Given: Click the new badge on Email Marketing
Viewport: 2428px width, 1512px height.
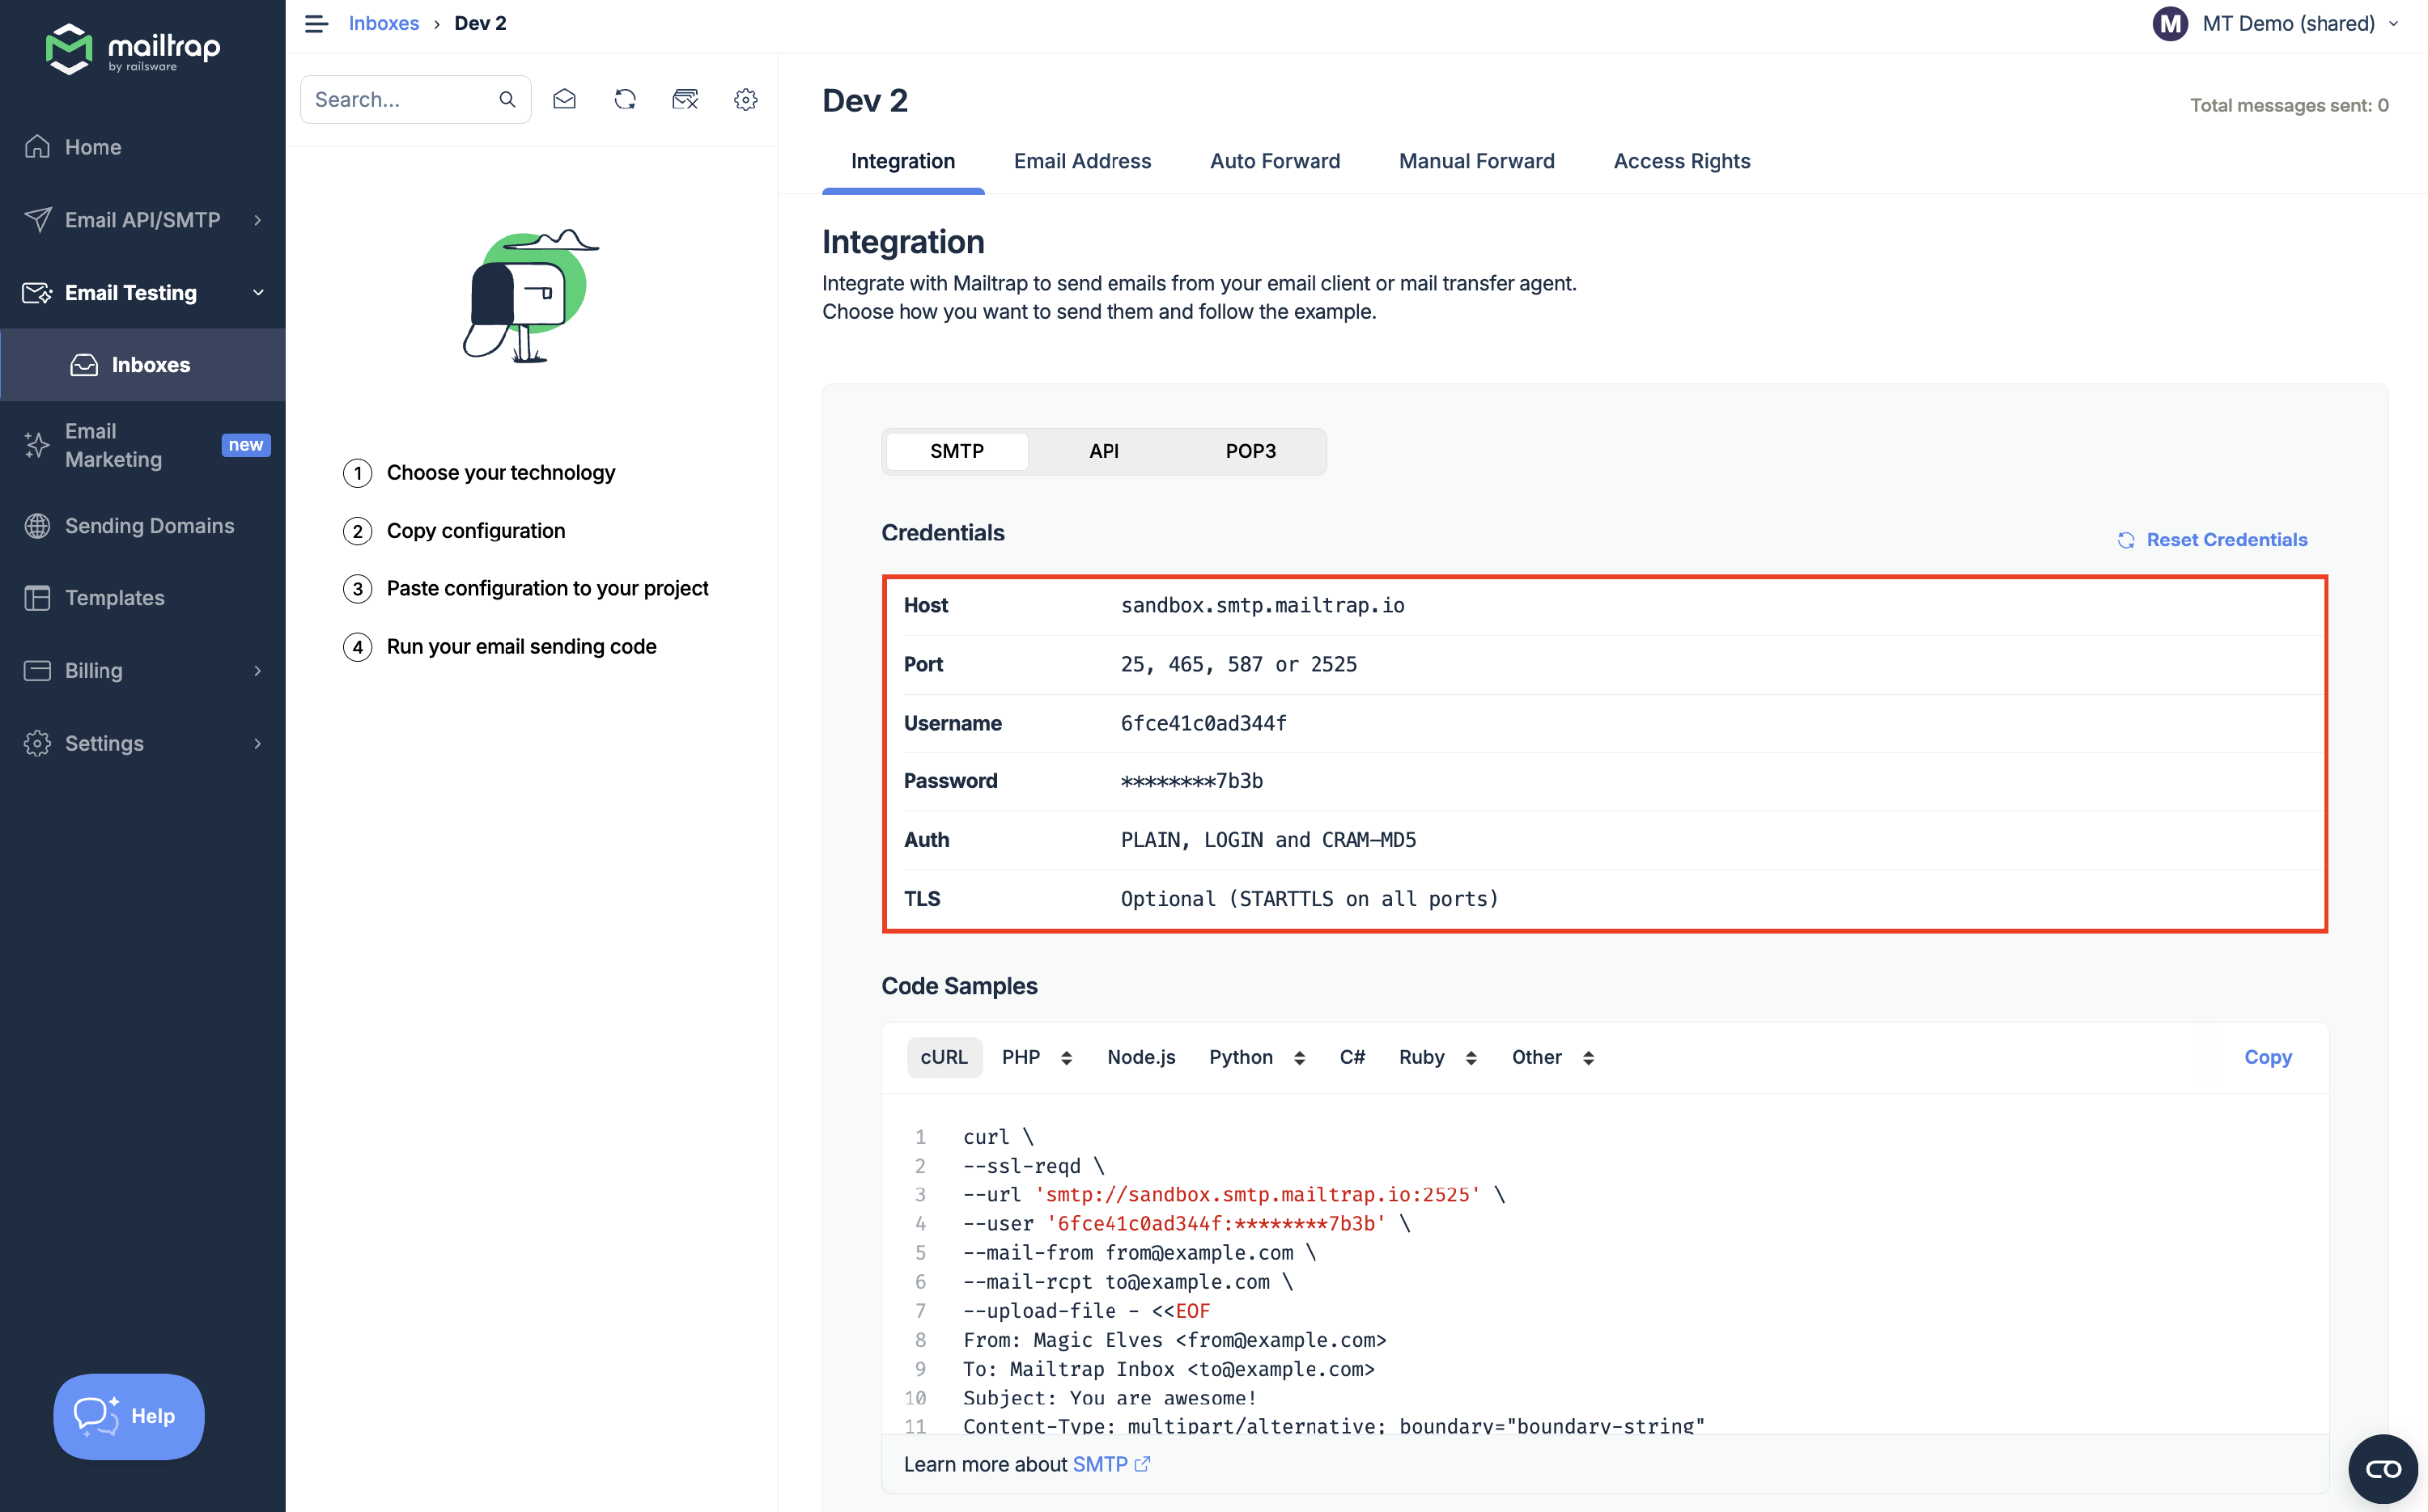Looking at the screenshot, I should pyautogui.click(x=245, y=445).
